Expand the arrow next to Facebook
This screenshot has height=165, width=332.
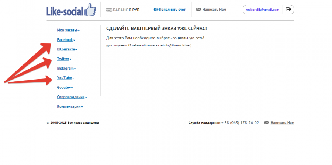[74, 40]
